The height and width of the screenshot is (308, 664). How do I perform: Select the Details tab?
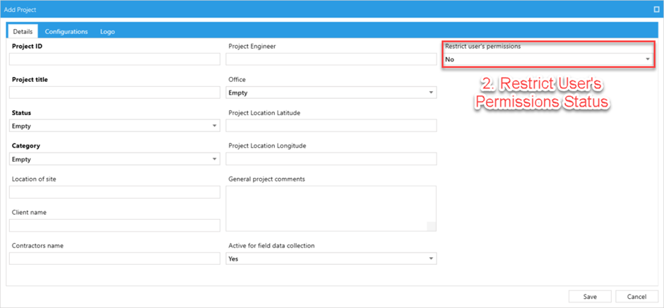tap(23, 31)
